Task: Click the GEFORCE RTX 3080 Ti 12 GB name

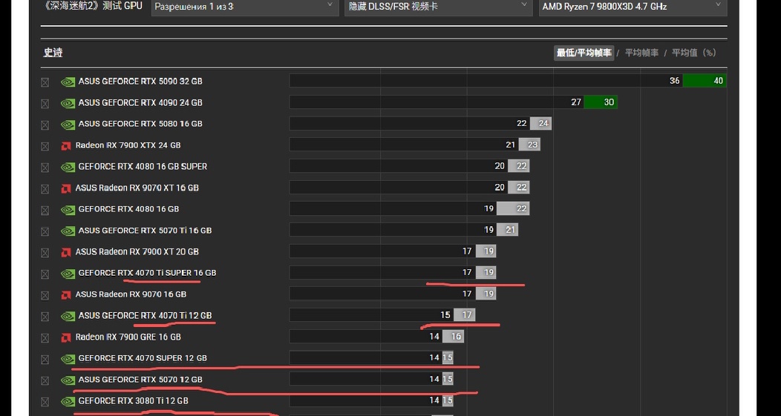Action: (133, 400)
